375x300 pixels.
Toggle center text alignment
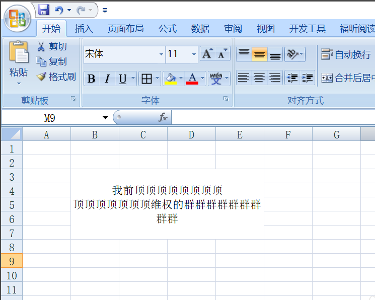click(x=260, y=78)
